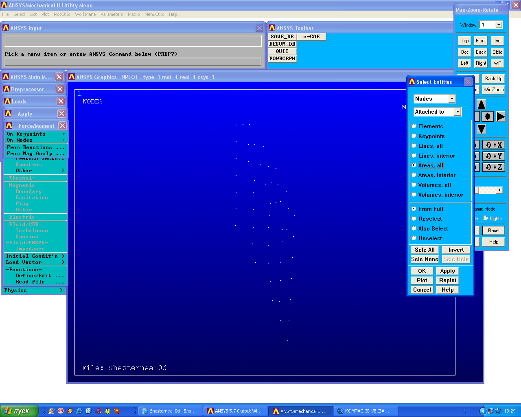The height and width of the screenshot is (417, 521).
Task: Rotate model about +Y axis
Action: click(494, 156)
